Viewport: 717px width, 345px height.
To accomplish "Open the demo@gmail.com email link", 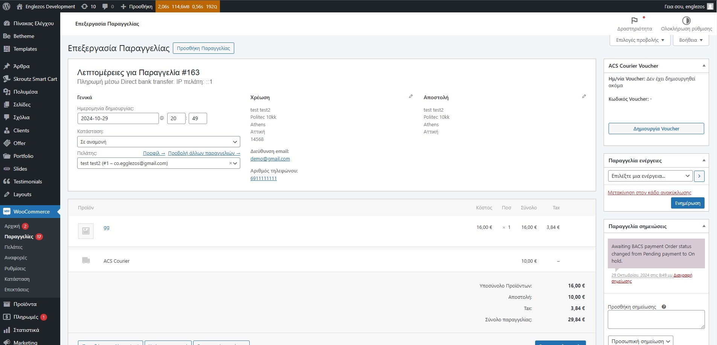I will tap(270, 159).
